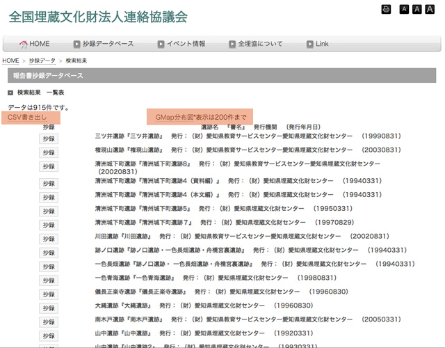The height and width of the screenshot is (348, 445).
Task: Click the print icon at top right
Action: click(386, 9)
